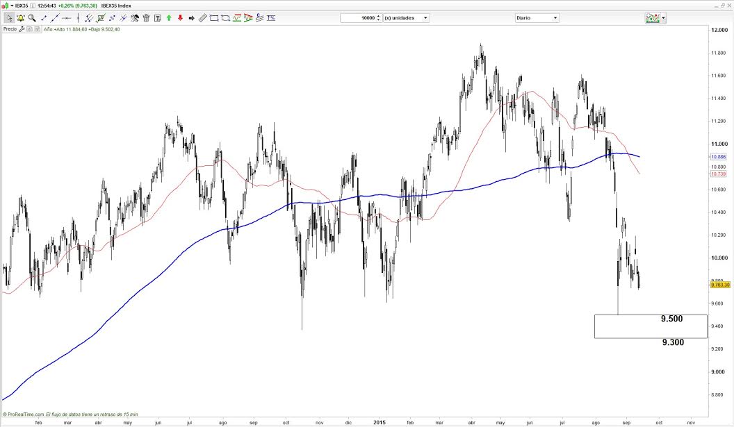734x427 pixels.
Task: Click the 12.000 price axis label
Action: (x=719, y=30)
